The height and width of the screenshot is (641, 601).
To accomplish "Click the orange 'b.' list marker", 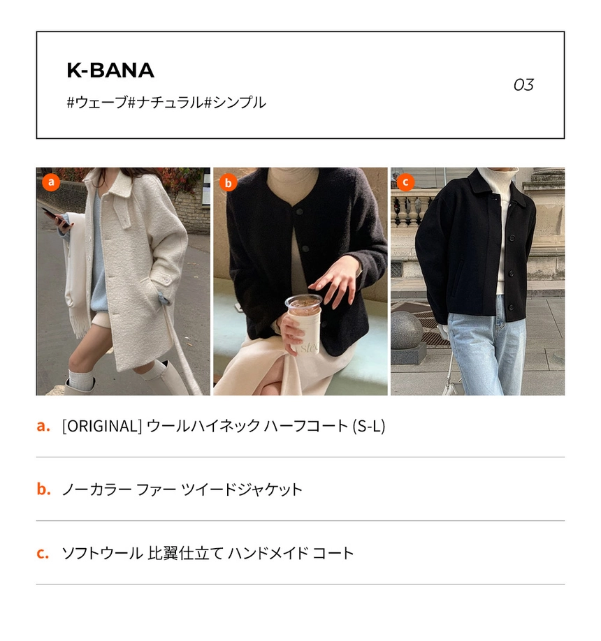I will (44, 489).
